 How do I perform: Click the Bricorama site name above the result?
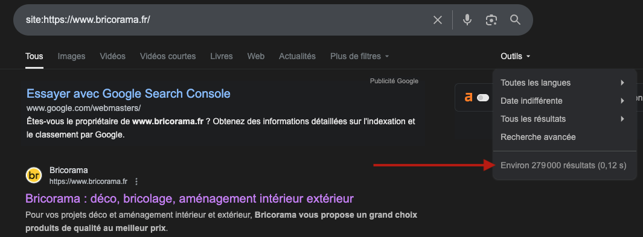68,170
